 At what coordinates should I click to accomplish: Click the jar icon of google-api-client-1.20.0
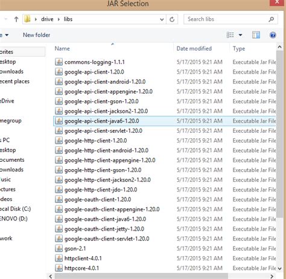[x=59, y=72]
